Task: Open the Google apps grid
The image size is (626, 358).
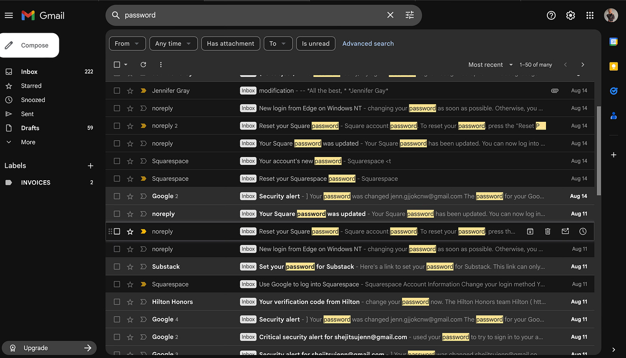Action: (x=590, y=15)
